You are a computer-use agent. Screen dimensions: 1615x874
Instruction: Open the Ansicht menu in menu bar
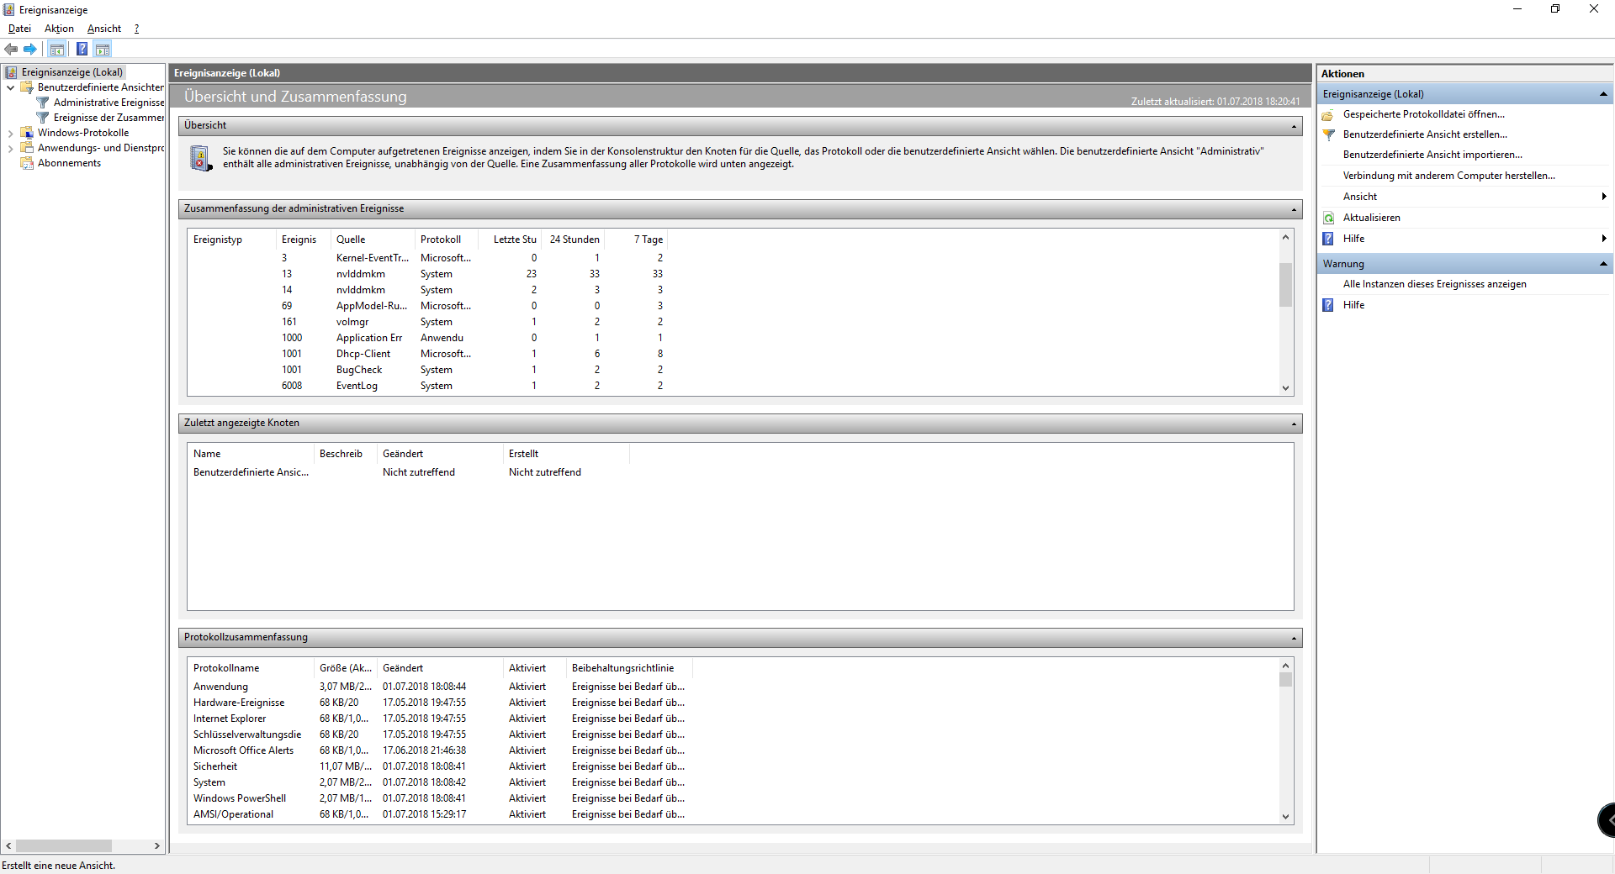tap(104, 29)
